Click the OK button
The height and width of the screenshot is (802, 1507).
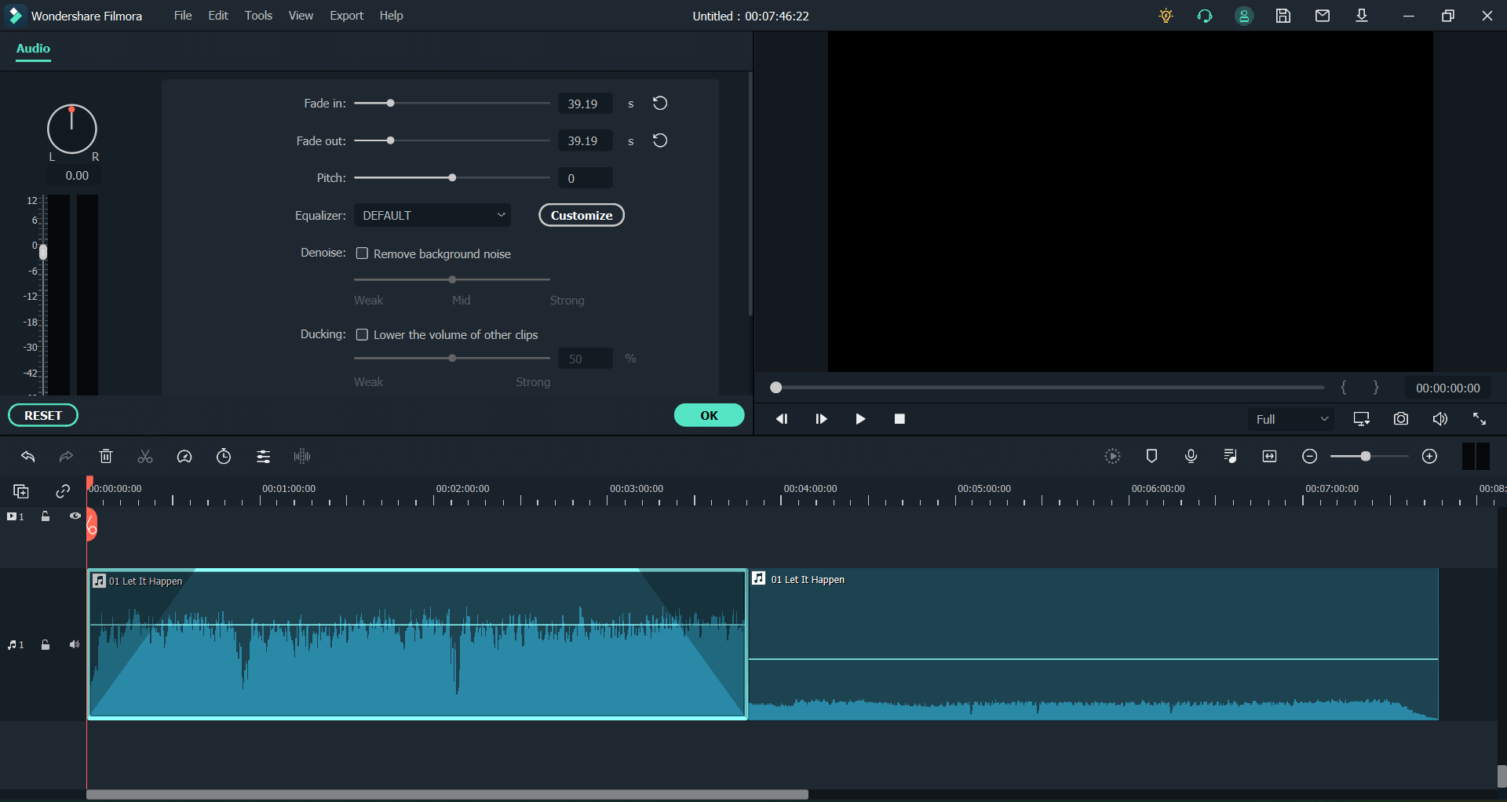click(x=709, y=415)
